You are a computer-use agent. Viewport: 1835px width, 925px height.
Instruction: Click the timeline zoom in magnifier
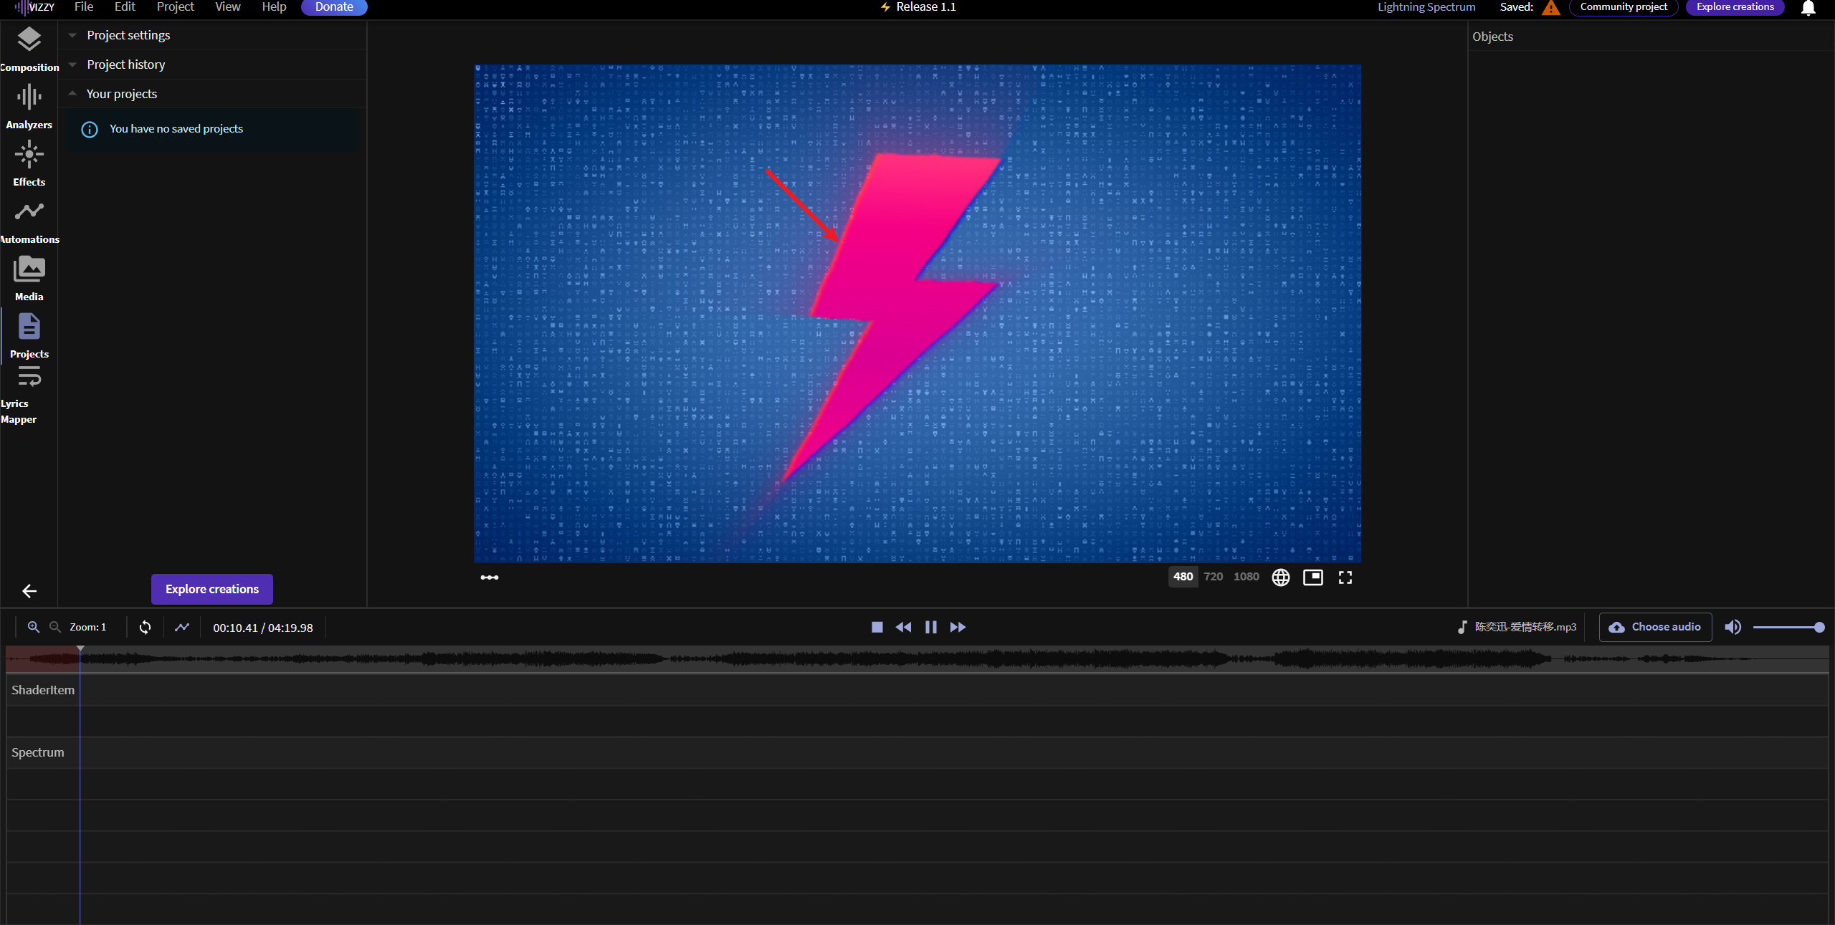34,627
